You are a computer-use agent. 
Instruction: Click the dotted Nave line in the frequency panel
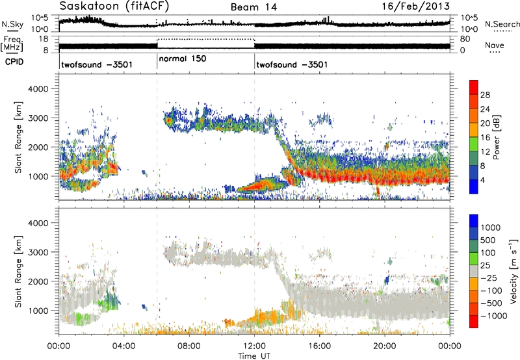(205, 39)
